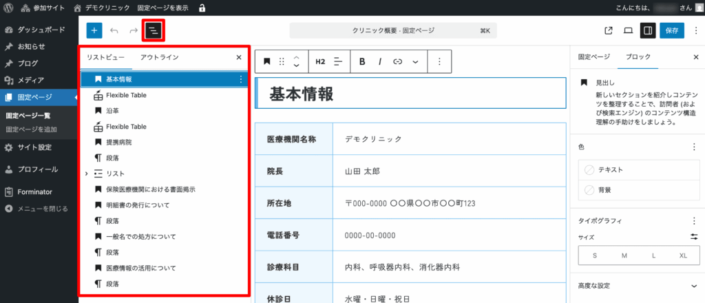Change the H2 heading level
This screenshot has height=303, width=705.
(x=320, y=61)
